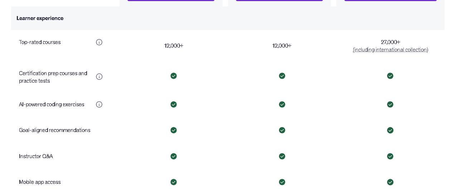The image size is (455, 196).
Task: Click the Mobile app access row label
Action: [40, 182]
